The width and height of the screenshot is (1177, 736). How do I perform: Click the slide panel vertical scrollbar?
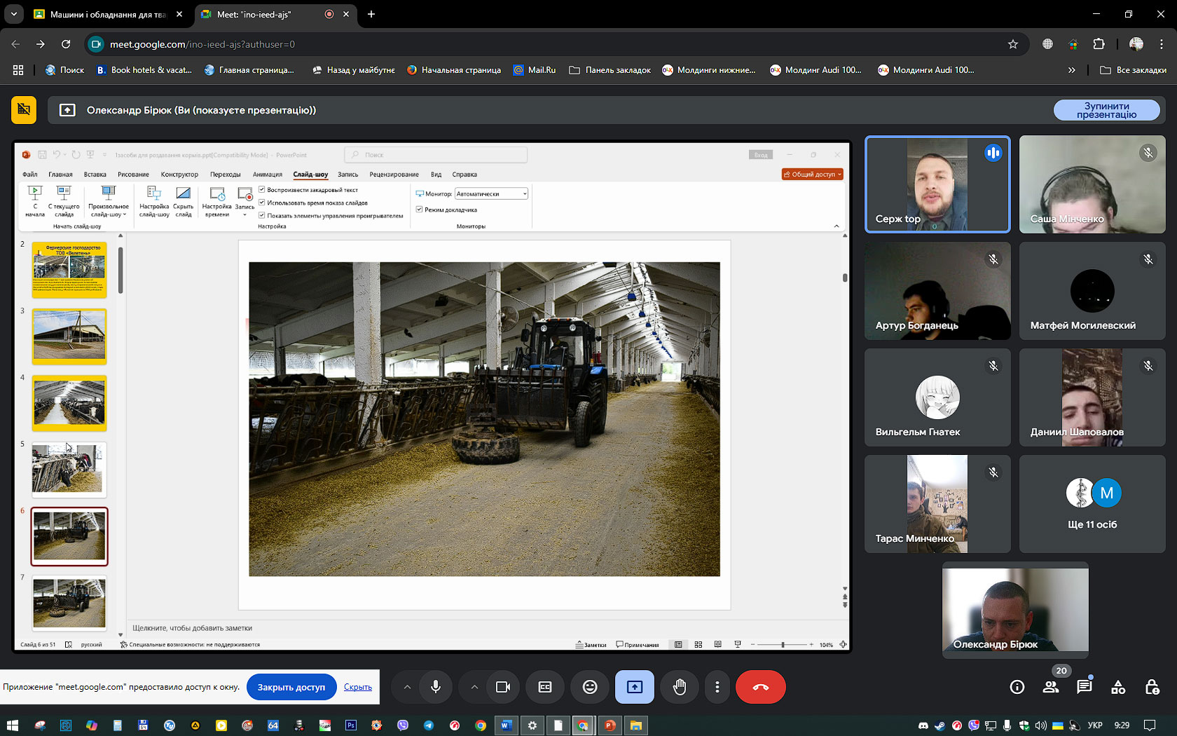tap(121, 270)
